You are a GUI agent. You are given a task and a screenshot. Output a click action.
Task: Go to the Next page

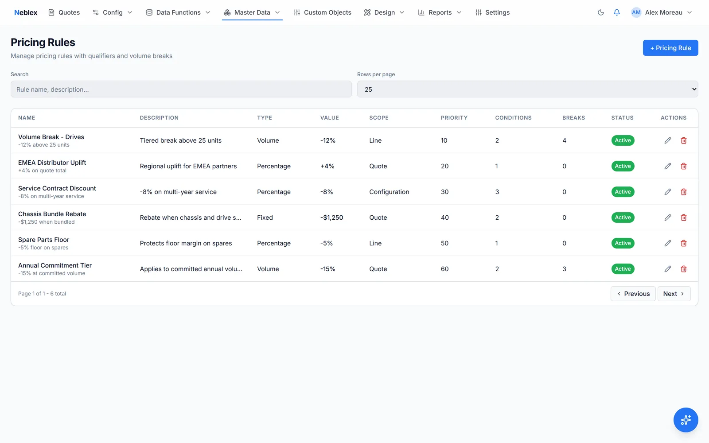point(674,294)
